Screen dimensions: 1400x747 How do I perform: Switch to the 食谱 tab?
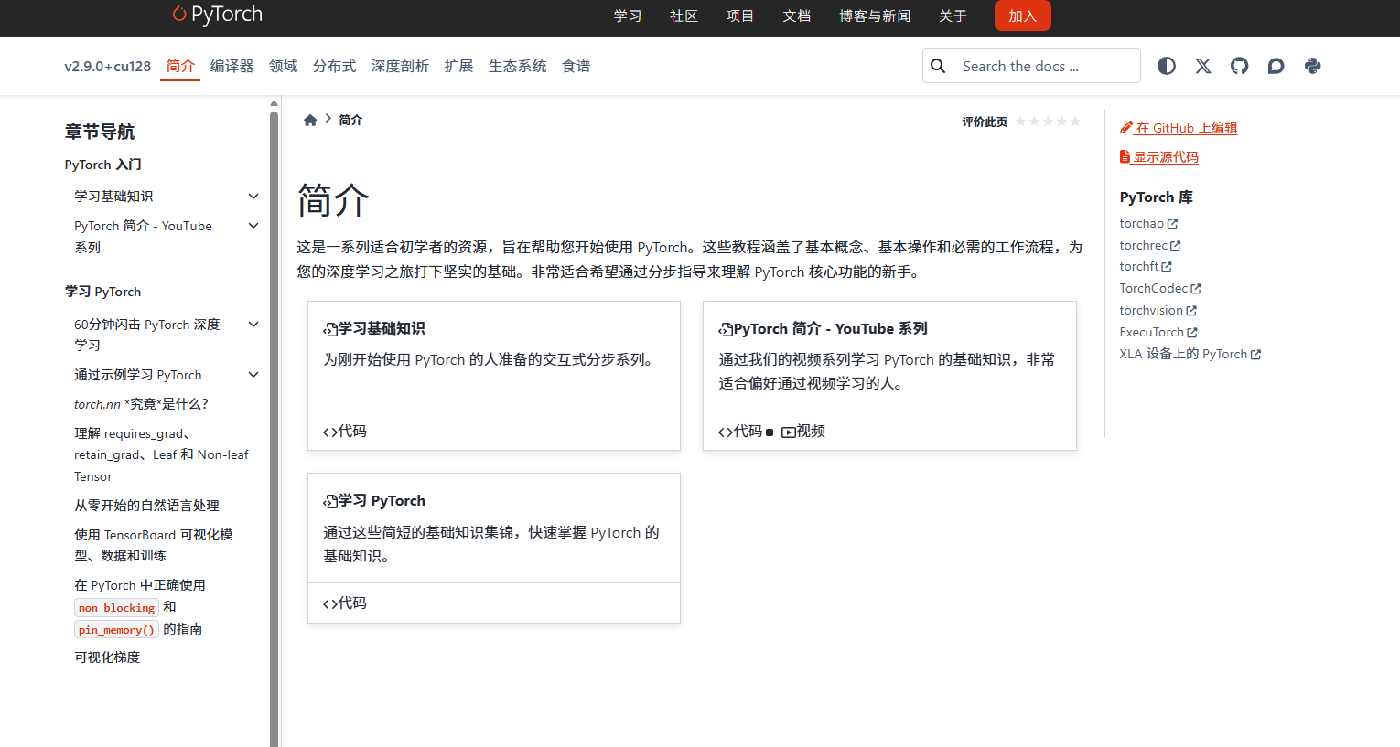[576, 66]
